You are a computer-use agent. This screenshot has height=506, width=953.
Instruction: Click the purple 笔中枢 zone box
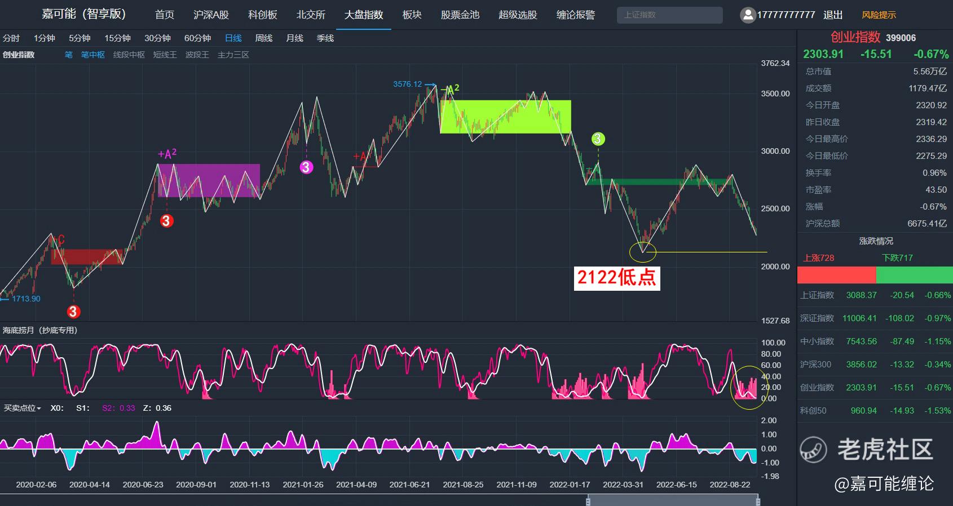tap(209, 180)
